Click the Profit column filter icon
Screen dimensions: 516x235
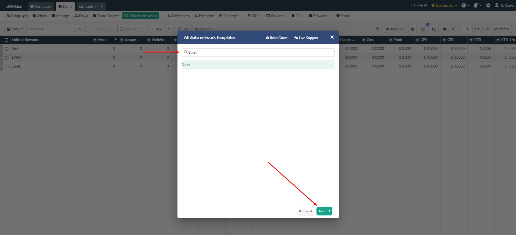[390, 40]
